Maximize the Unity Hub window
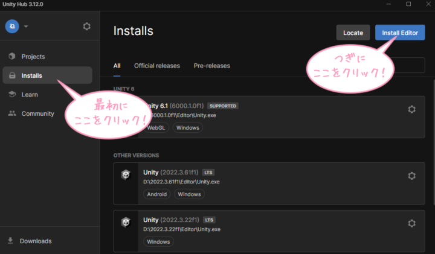 point(408,4)
